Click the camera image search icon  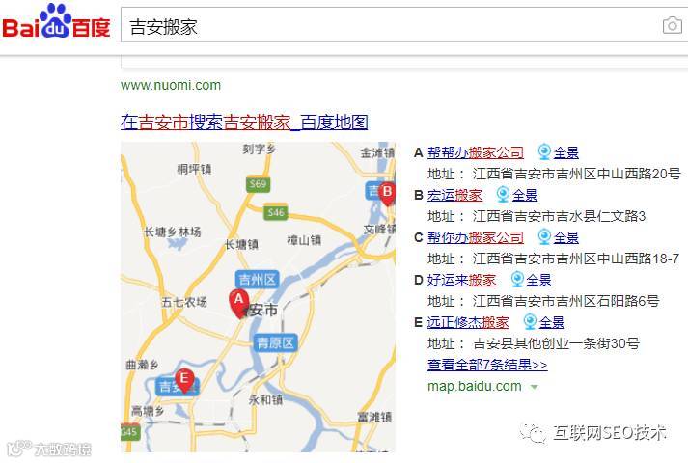[672, 25]
